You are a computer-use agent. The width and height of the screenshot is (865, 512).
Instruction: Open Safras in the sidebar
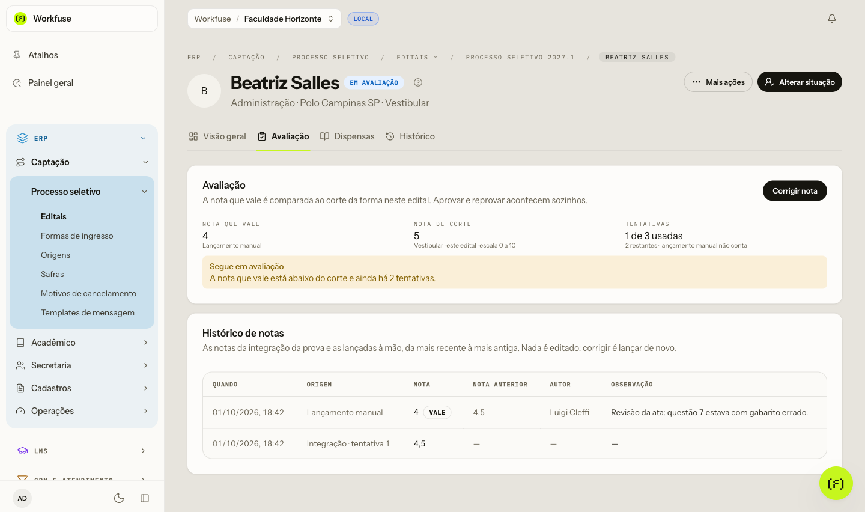(52, 274)
